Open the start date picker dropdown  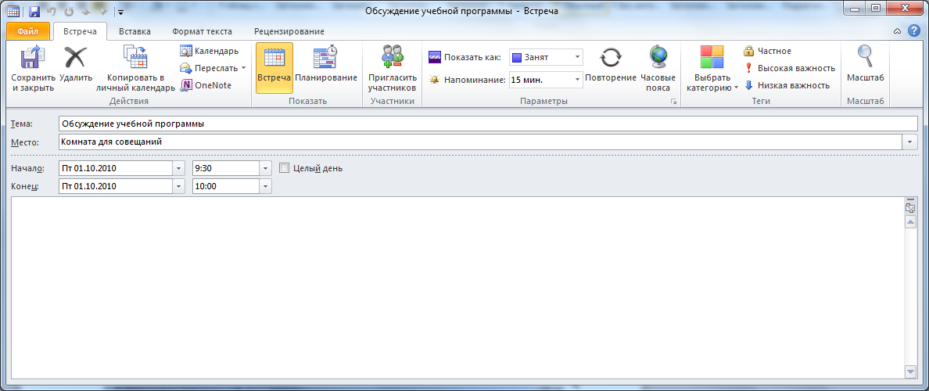pyautogui.click(x=180, y=168)
